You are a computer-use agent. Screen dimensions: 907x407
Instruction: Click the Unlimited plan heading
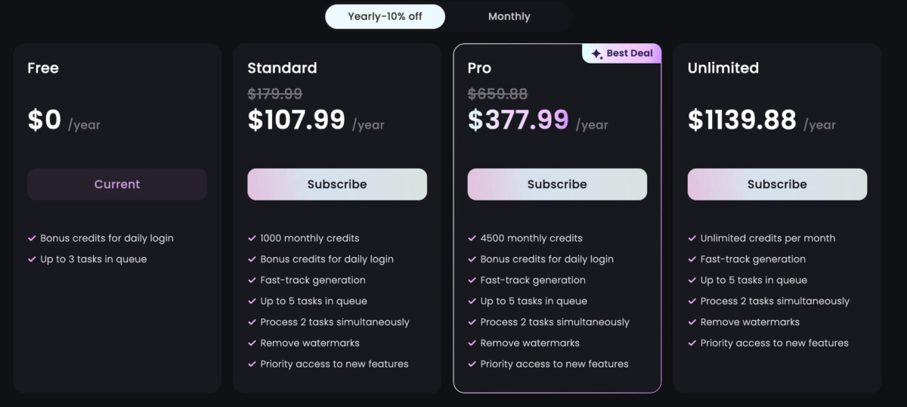point(723,68)
